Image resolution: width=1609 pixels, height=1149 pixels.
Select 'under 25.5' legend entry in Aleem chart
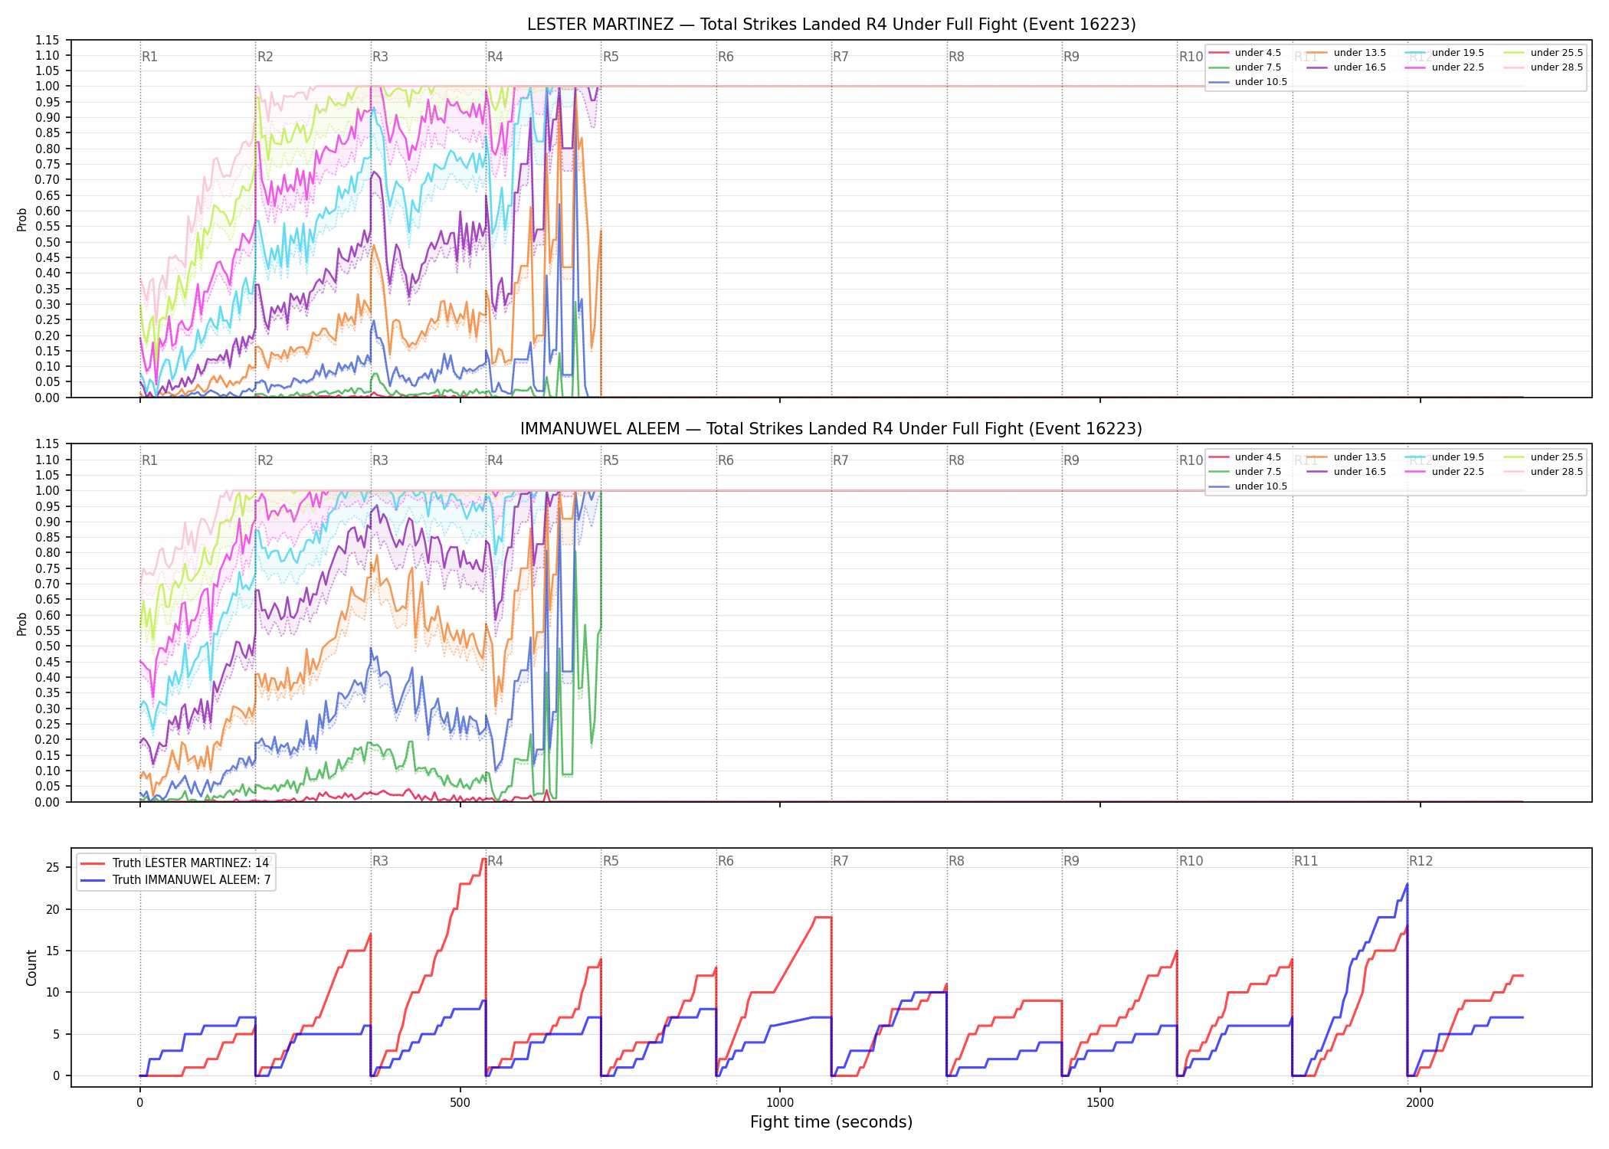click(x=1544, y=457)
